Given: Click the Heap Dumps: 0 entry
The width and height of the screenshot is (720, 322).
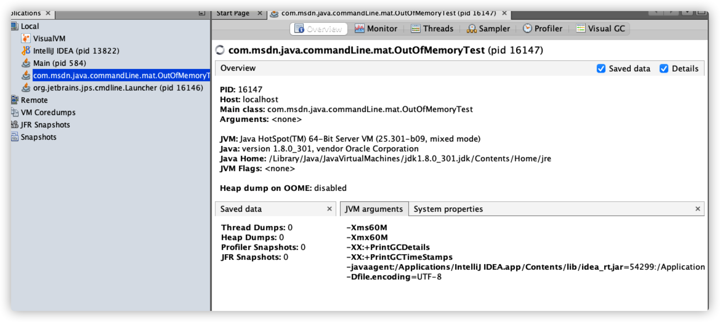Looking at the screenshot, I should coord(253,237).
